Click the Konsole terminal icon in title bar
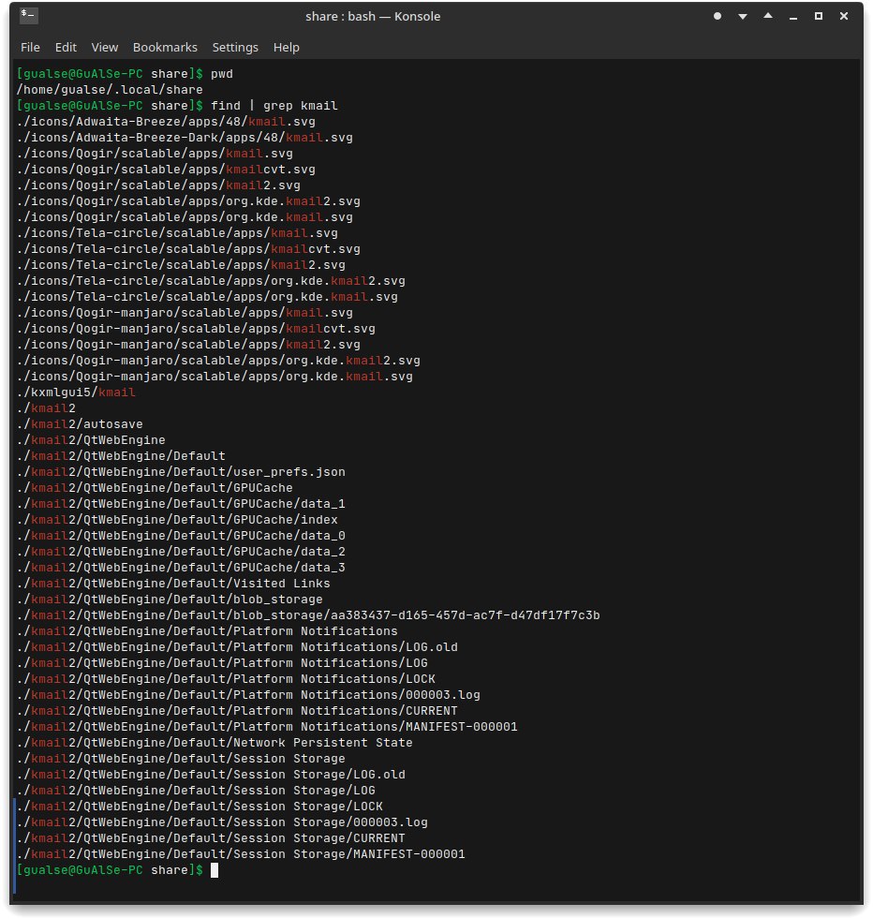 click(x=28, y=16)
